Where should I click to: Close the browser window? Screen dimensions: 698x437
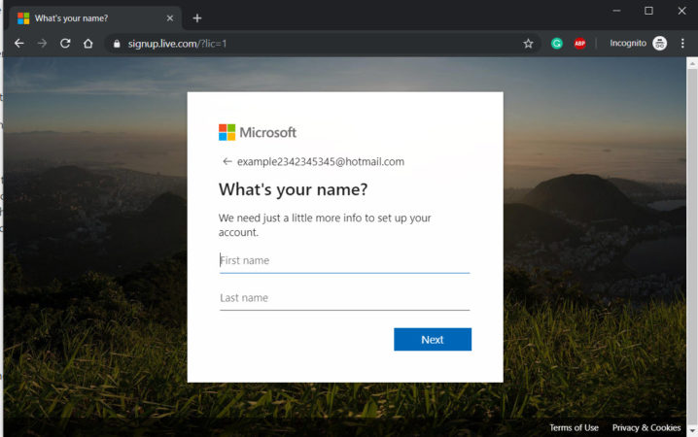(x=681, y=11)
